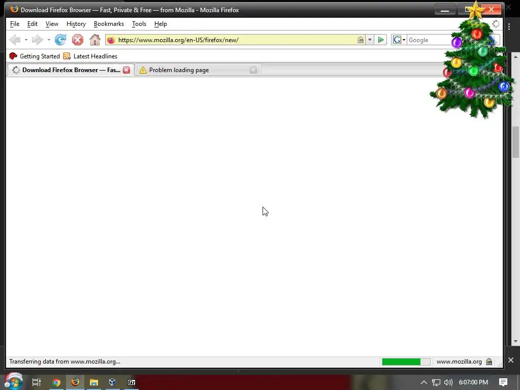
Task: Open the Google search engine selector
Action: click(399, 40)
